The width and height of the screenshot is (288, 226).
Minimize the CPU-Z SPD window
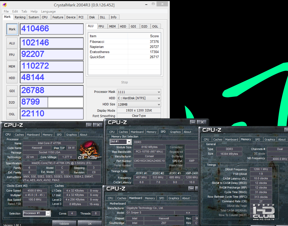click(193, 122)
